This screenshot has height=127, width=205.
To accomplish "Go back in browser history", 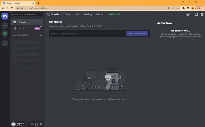I will coord(3,8).
